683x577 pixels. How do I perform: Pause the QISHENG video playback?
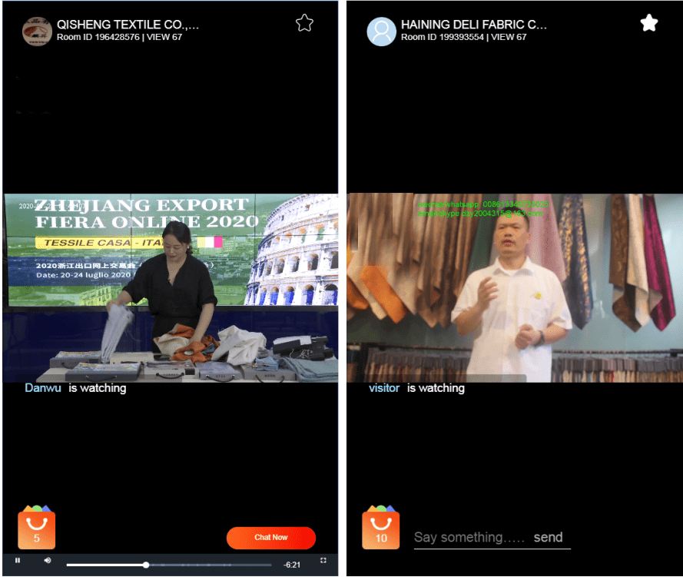pos(18,560)
